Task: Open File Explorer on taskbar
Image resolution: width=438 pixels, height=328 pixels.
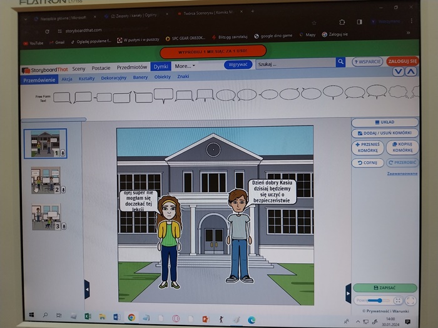Action: (102, 317)
